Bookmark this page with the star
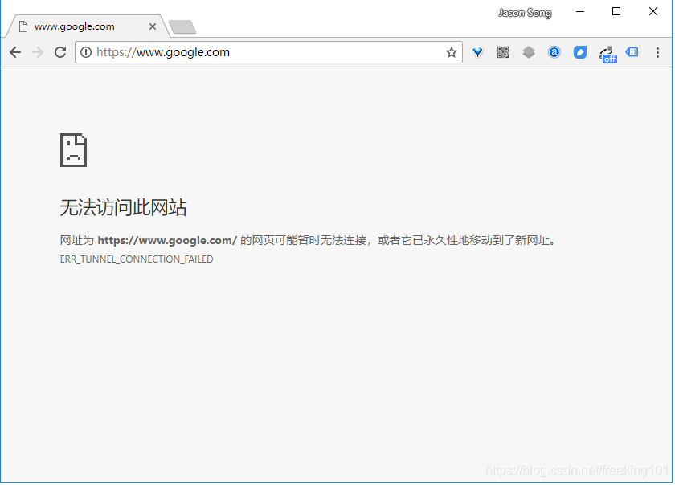 pyautogui.click(x=451, y=52)
